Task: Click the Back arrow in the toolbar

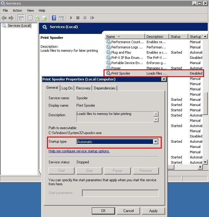Action: (4, 18)
